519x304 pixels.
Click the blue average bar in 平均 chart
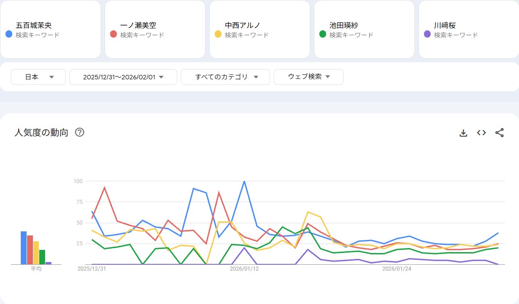[23, 248]
